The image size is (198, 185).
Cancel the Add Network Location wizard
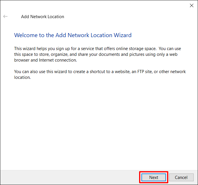[x=181, y=177]
